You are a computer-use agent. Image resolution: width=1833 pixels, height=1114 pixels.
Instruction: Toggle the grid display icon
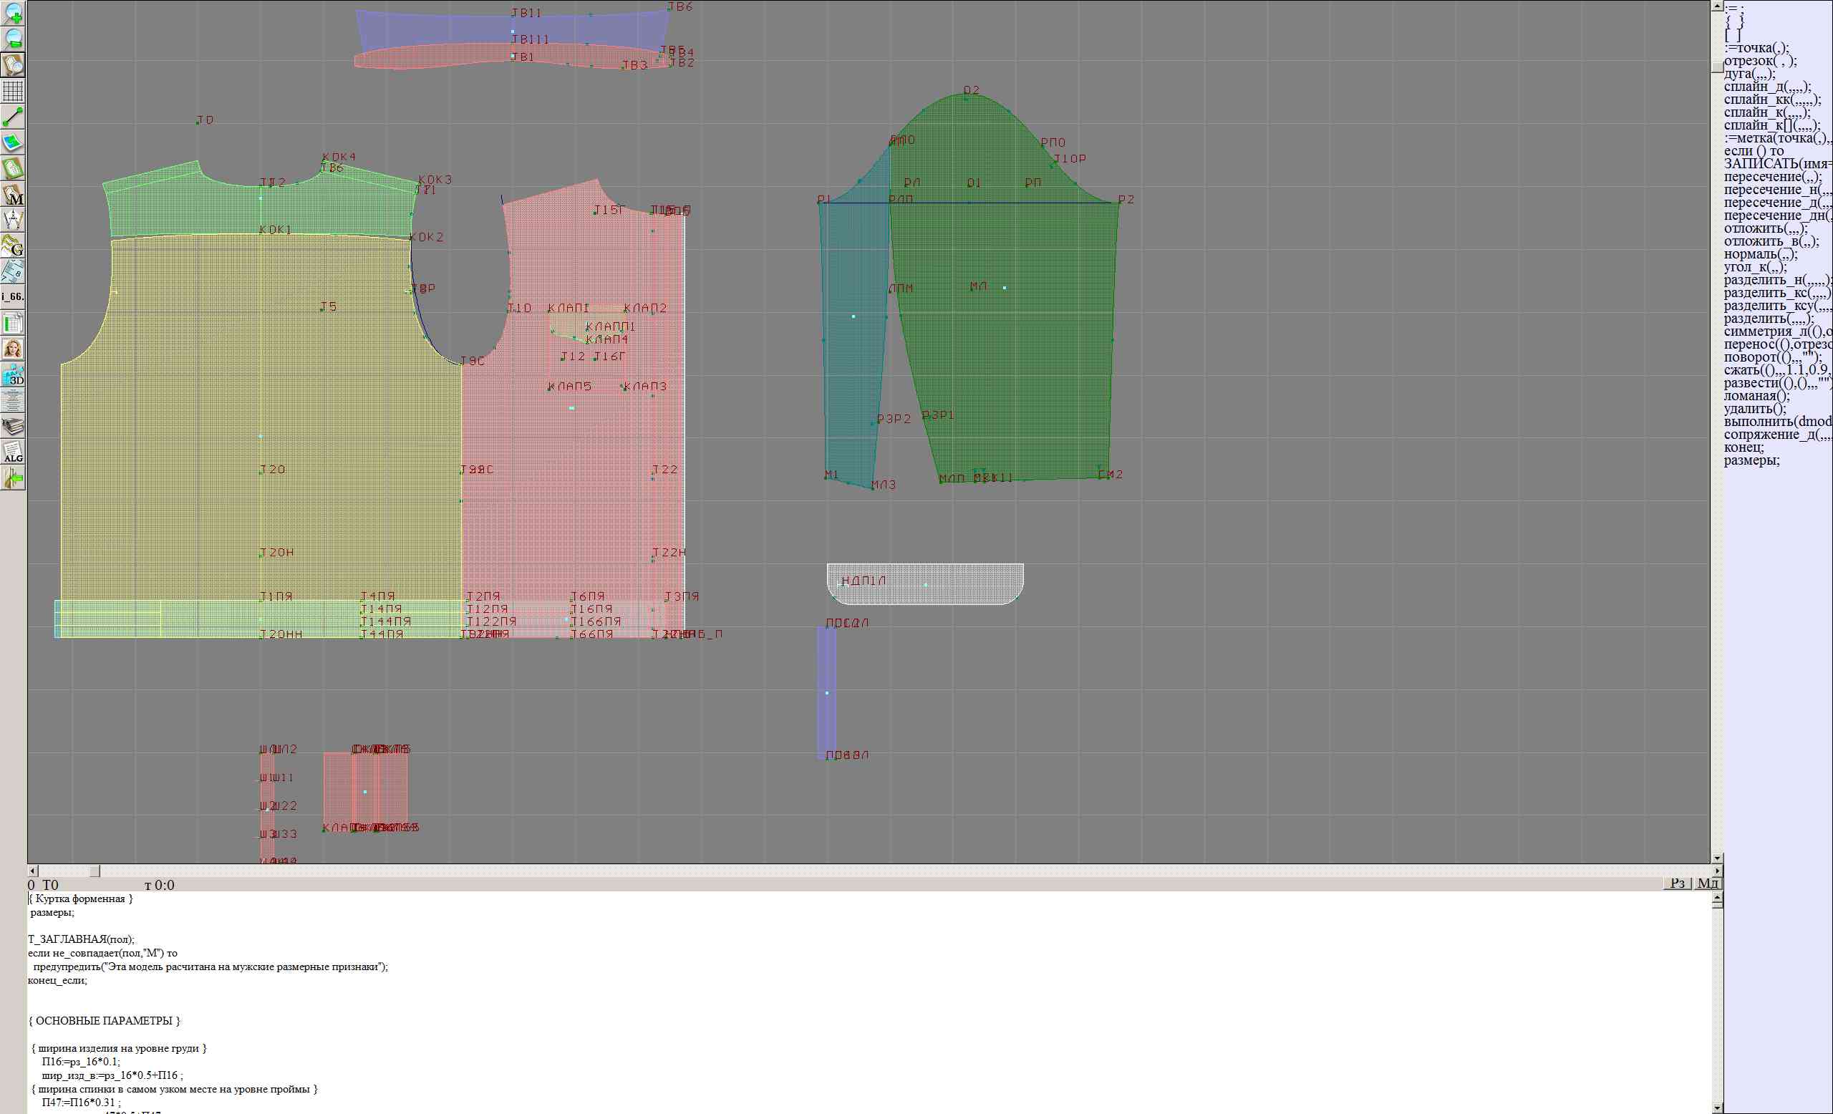point(13,91)
